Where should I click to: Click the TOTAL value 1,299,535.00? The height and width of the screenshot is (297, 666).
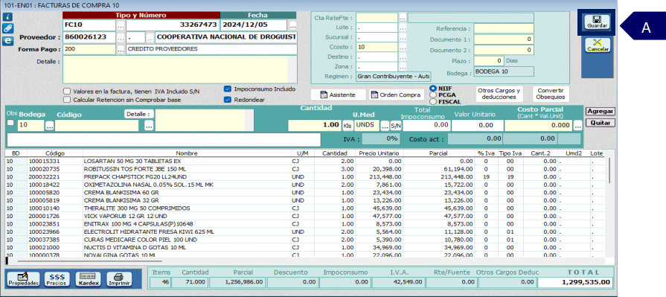(575, 282)
